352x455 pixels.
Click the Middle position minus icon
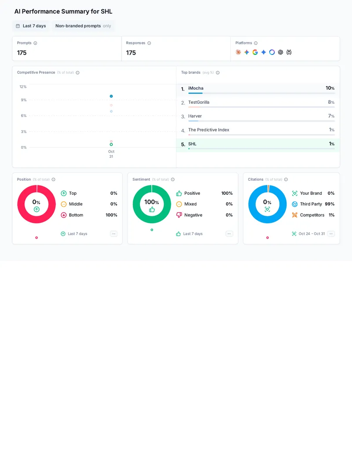coord(64,204)
